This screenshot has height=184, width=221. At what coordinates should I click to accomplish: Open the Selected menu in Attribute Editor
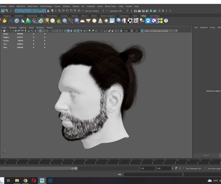204,28
